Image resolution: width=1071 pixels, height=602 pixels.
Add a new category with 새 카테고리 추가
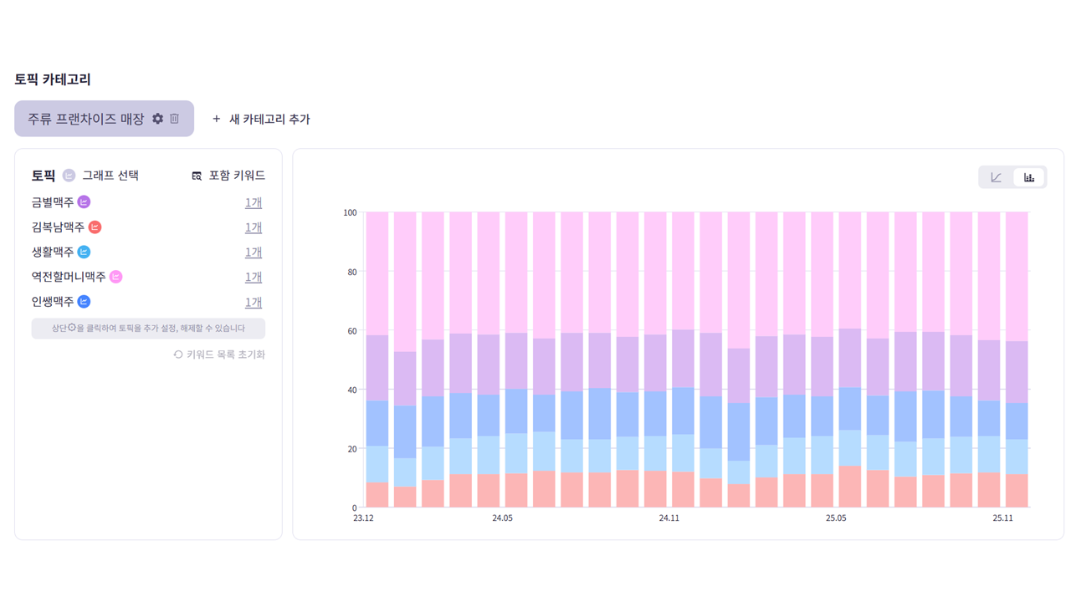(260, 119)
